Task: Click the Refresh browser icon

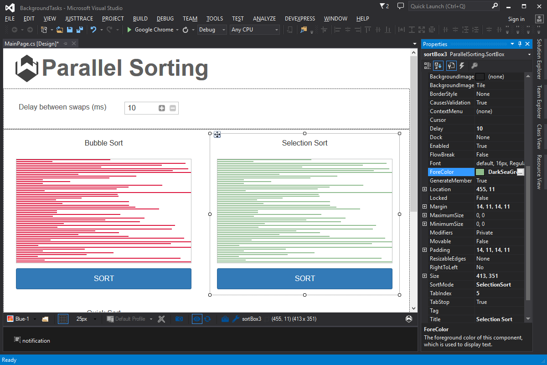Action: [x=186, y=30]
